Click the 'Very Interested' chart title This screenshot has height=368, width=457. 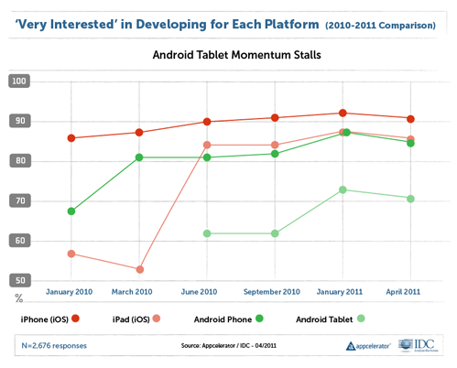(x=168, y=25)
